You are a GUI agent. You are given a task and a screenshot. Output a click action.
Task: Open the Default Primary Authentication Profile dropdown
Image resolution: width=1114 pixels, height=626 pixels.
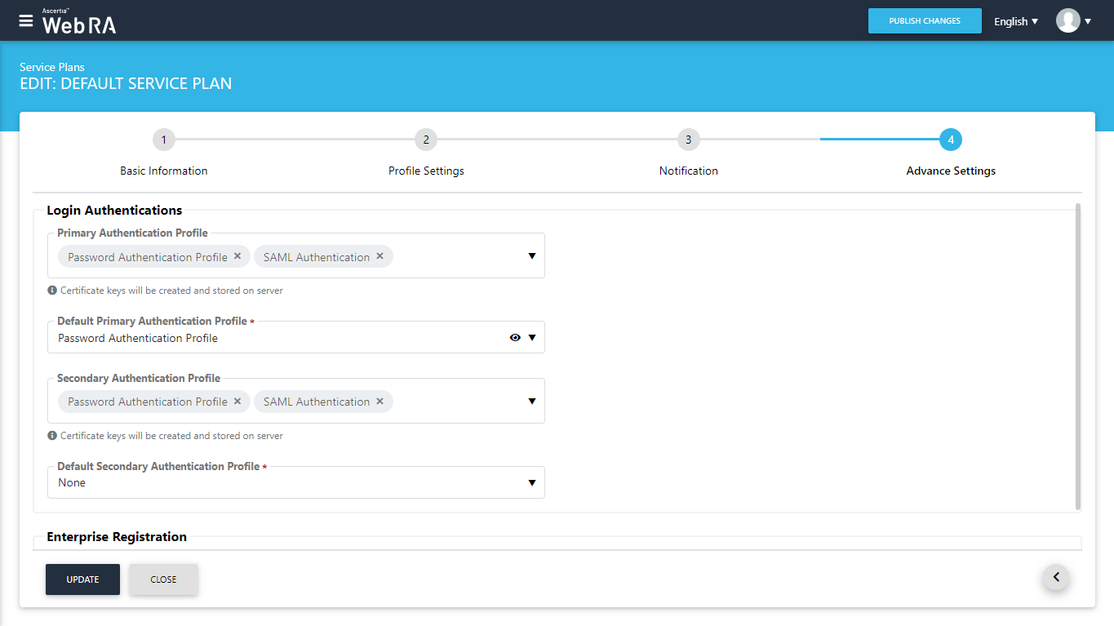pos(532,338)
